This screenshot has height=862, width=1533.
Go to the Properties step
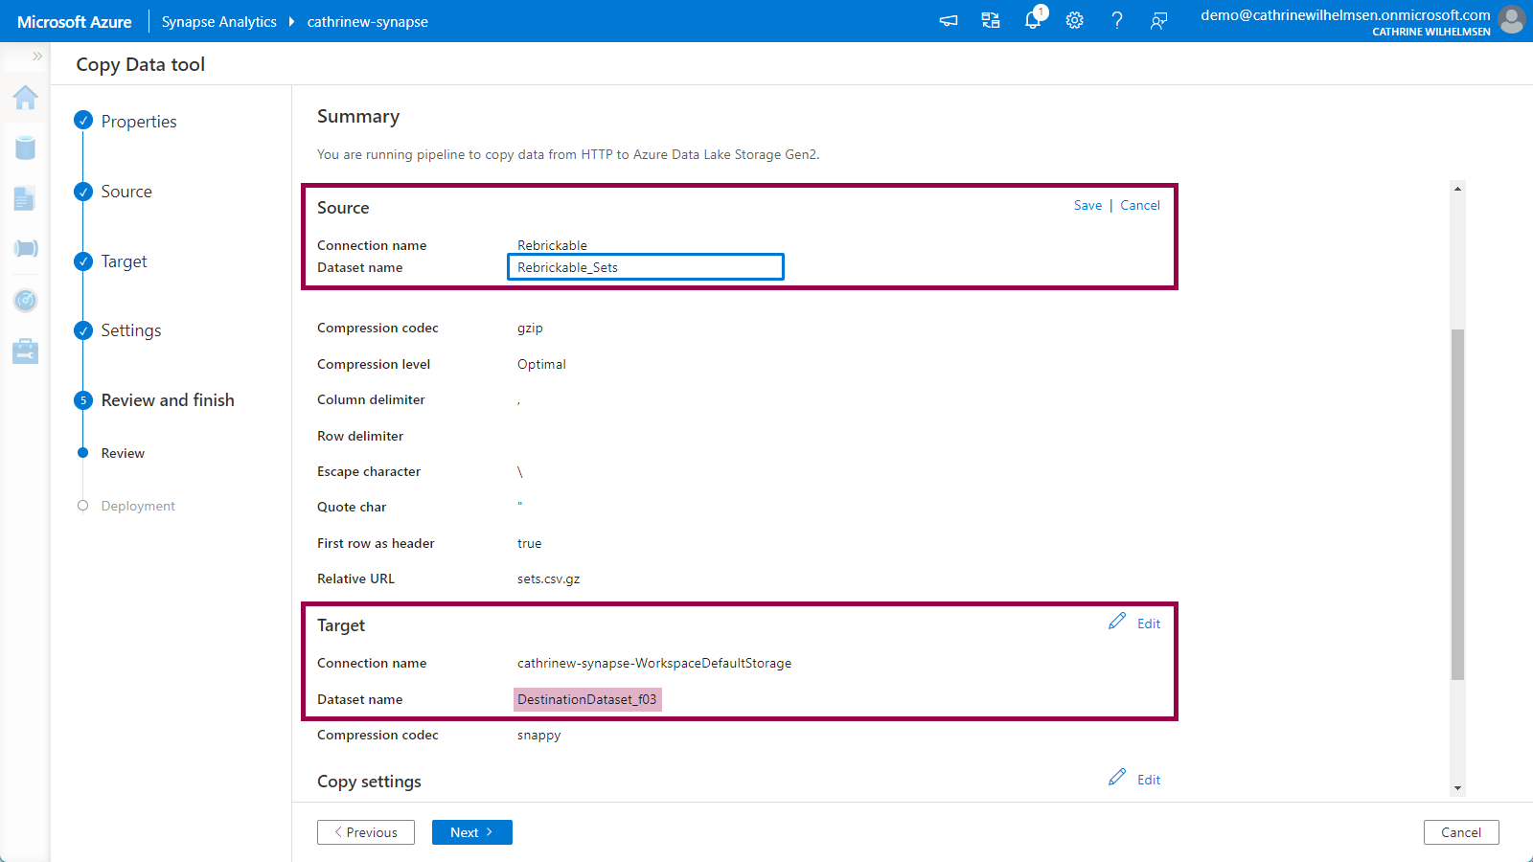coord(139,122)
